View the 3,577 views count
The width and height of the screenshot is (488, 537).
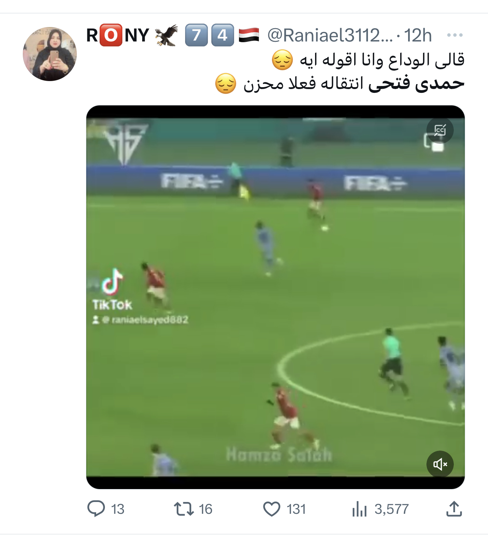391,509
